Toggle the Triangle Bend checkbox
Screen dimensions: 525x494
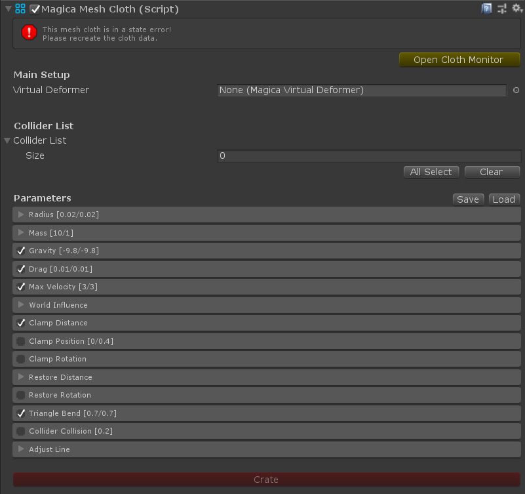21,413
